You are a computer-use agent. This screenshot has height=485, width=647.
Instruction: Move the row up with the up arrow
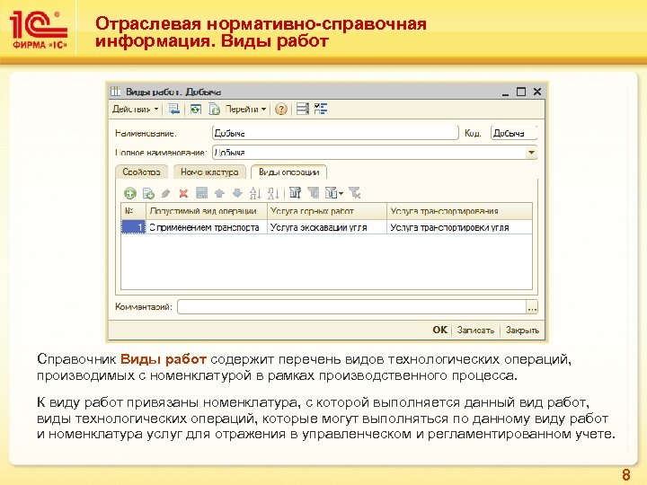219,193
